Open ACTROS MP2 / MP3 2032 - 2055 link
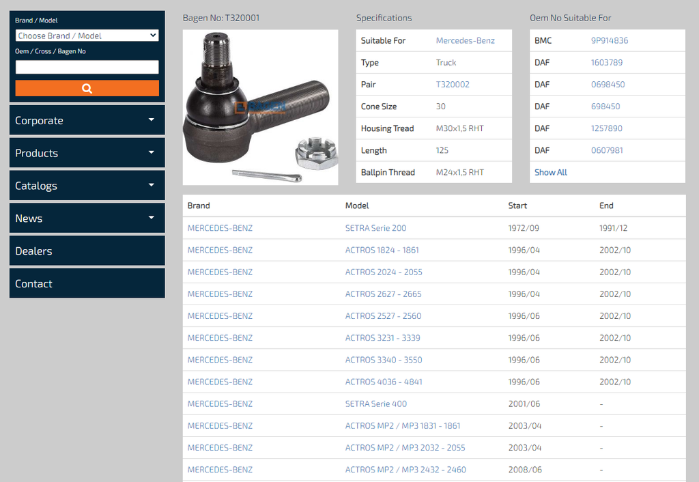 coord(405,448)
